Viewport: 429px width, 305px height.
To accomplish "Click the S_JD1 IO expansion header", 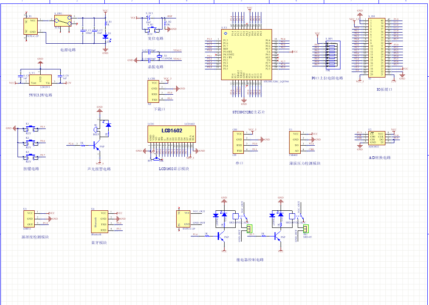I will tap(377, 47).
